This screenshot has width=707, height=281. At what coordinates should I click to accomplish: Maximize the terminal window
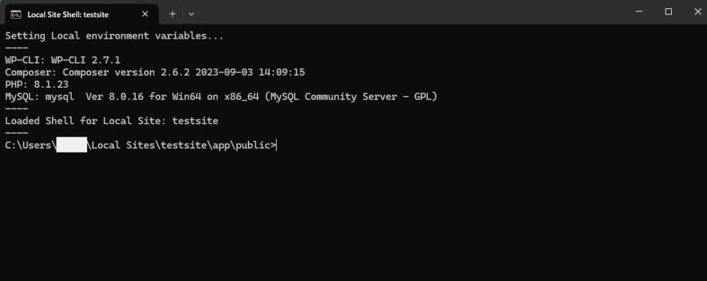point(668,12)
